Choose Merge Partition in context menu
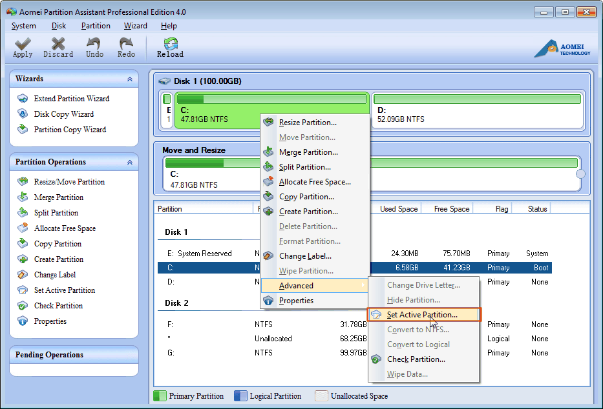Viewport: 603px width, 409px height. [315, 152]
